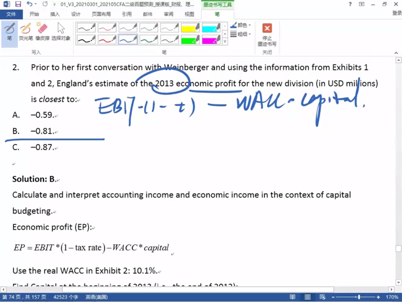Select the Highlighter (荧光笔) tool
This screenshot has height=302, width=402.
click(x=26, y=31)
